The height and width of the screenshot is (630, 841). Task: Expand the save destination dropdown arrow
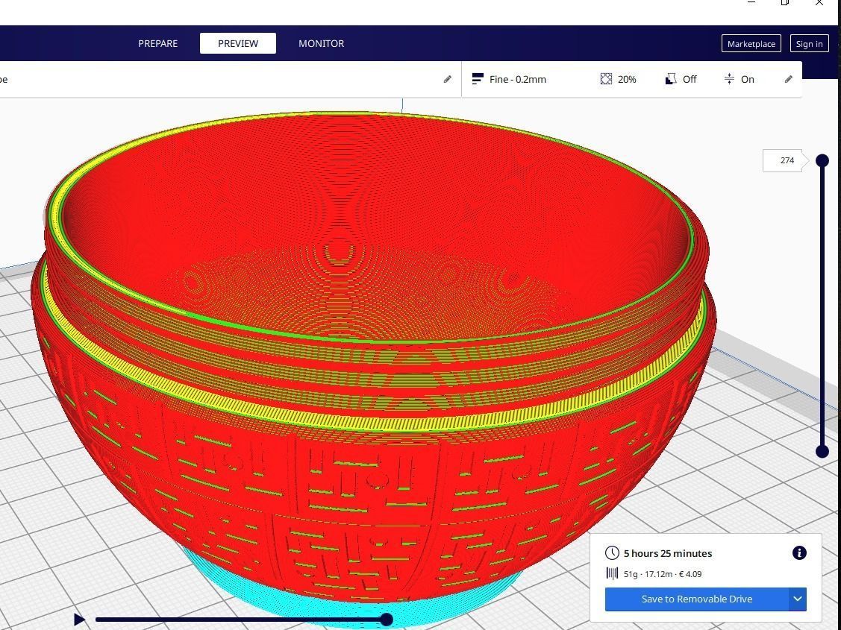(798, 599)
